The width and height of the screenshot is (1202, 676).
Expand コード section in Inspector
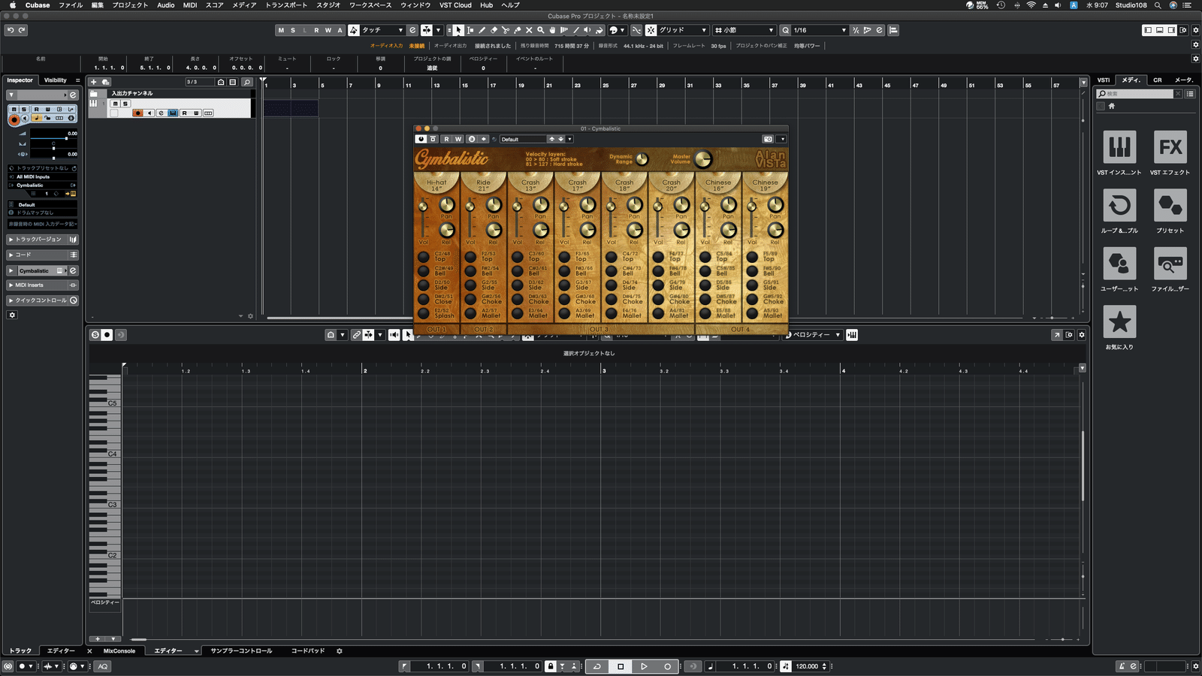click(43, 255)
